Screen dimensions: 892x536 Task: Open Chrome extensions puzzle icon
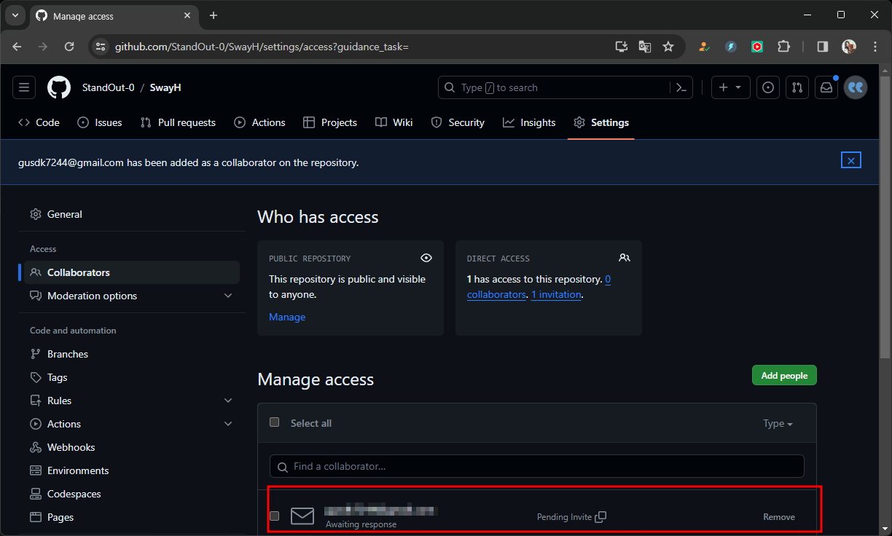(x=783, y=47)
